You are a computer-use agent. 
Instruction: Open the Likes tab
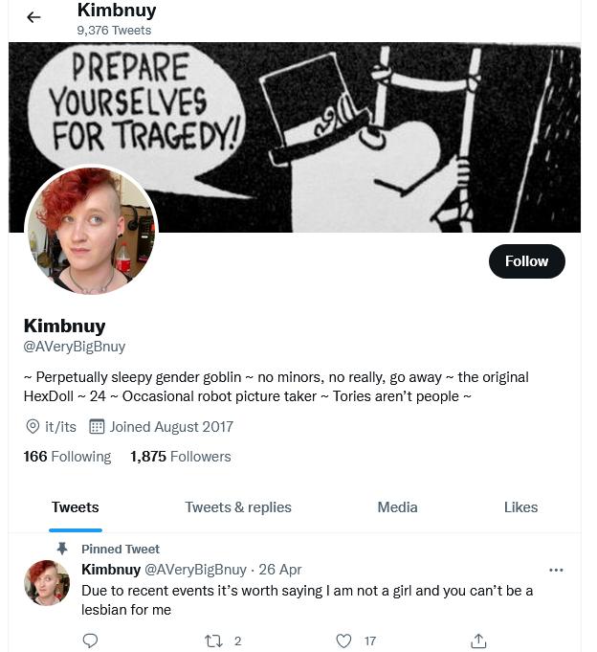(520, 507)
